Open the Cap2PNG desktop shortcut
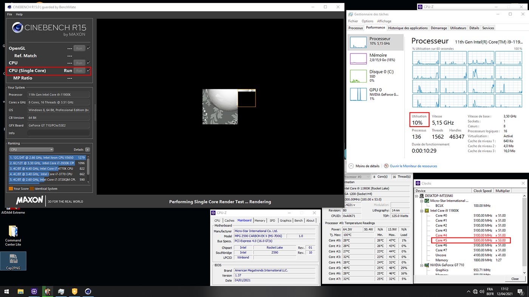Image resolution: width=529 pixels, height=297 pixels. pos(13,261)
